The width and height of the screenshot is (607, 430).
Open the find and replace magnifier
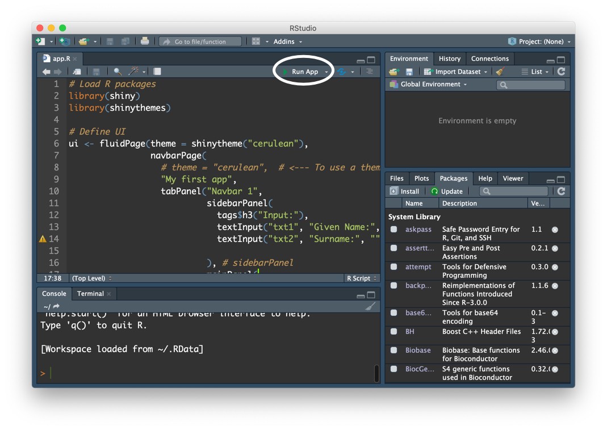point(118,71)
